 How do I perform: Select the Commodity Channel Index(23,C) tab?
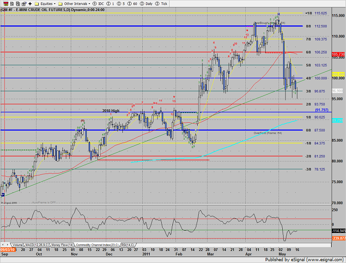97,245
